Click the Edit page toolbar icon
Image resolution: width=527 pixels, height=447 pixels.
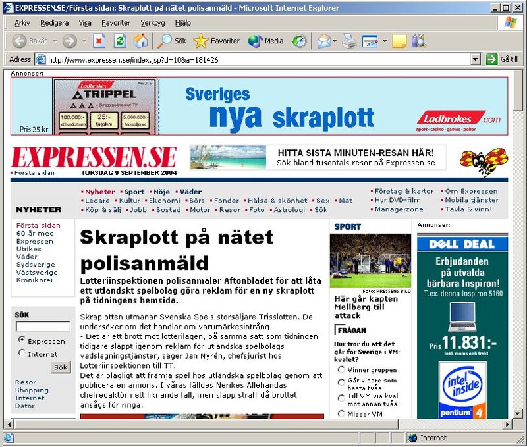point(370,41)
